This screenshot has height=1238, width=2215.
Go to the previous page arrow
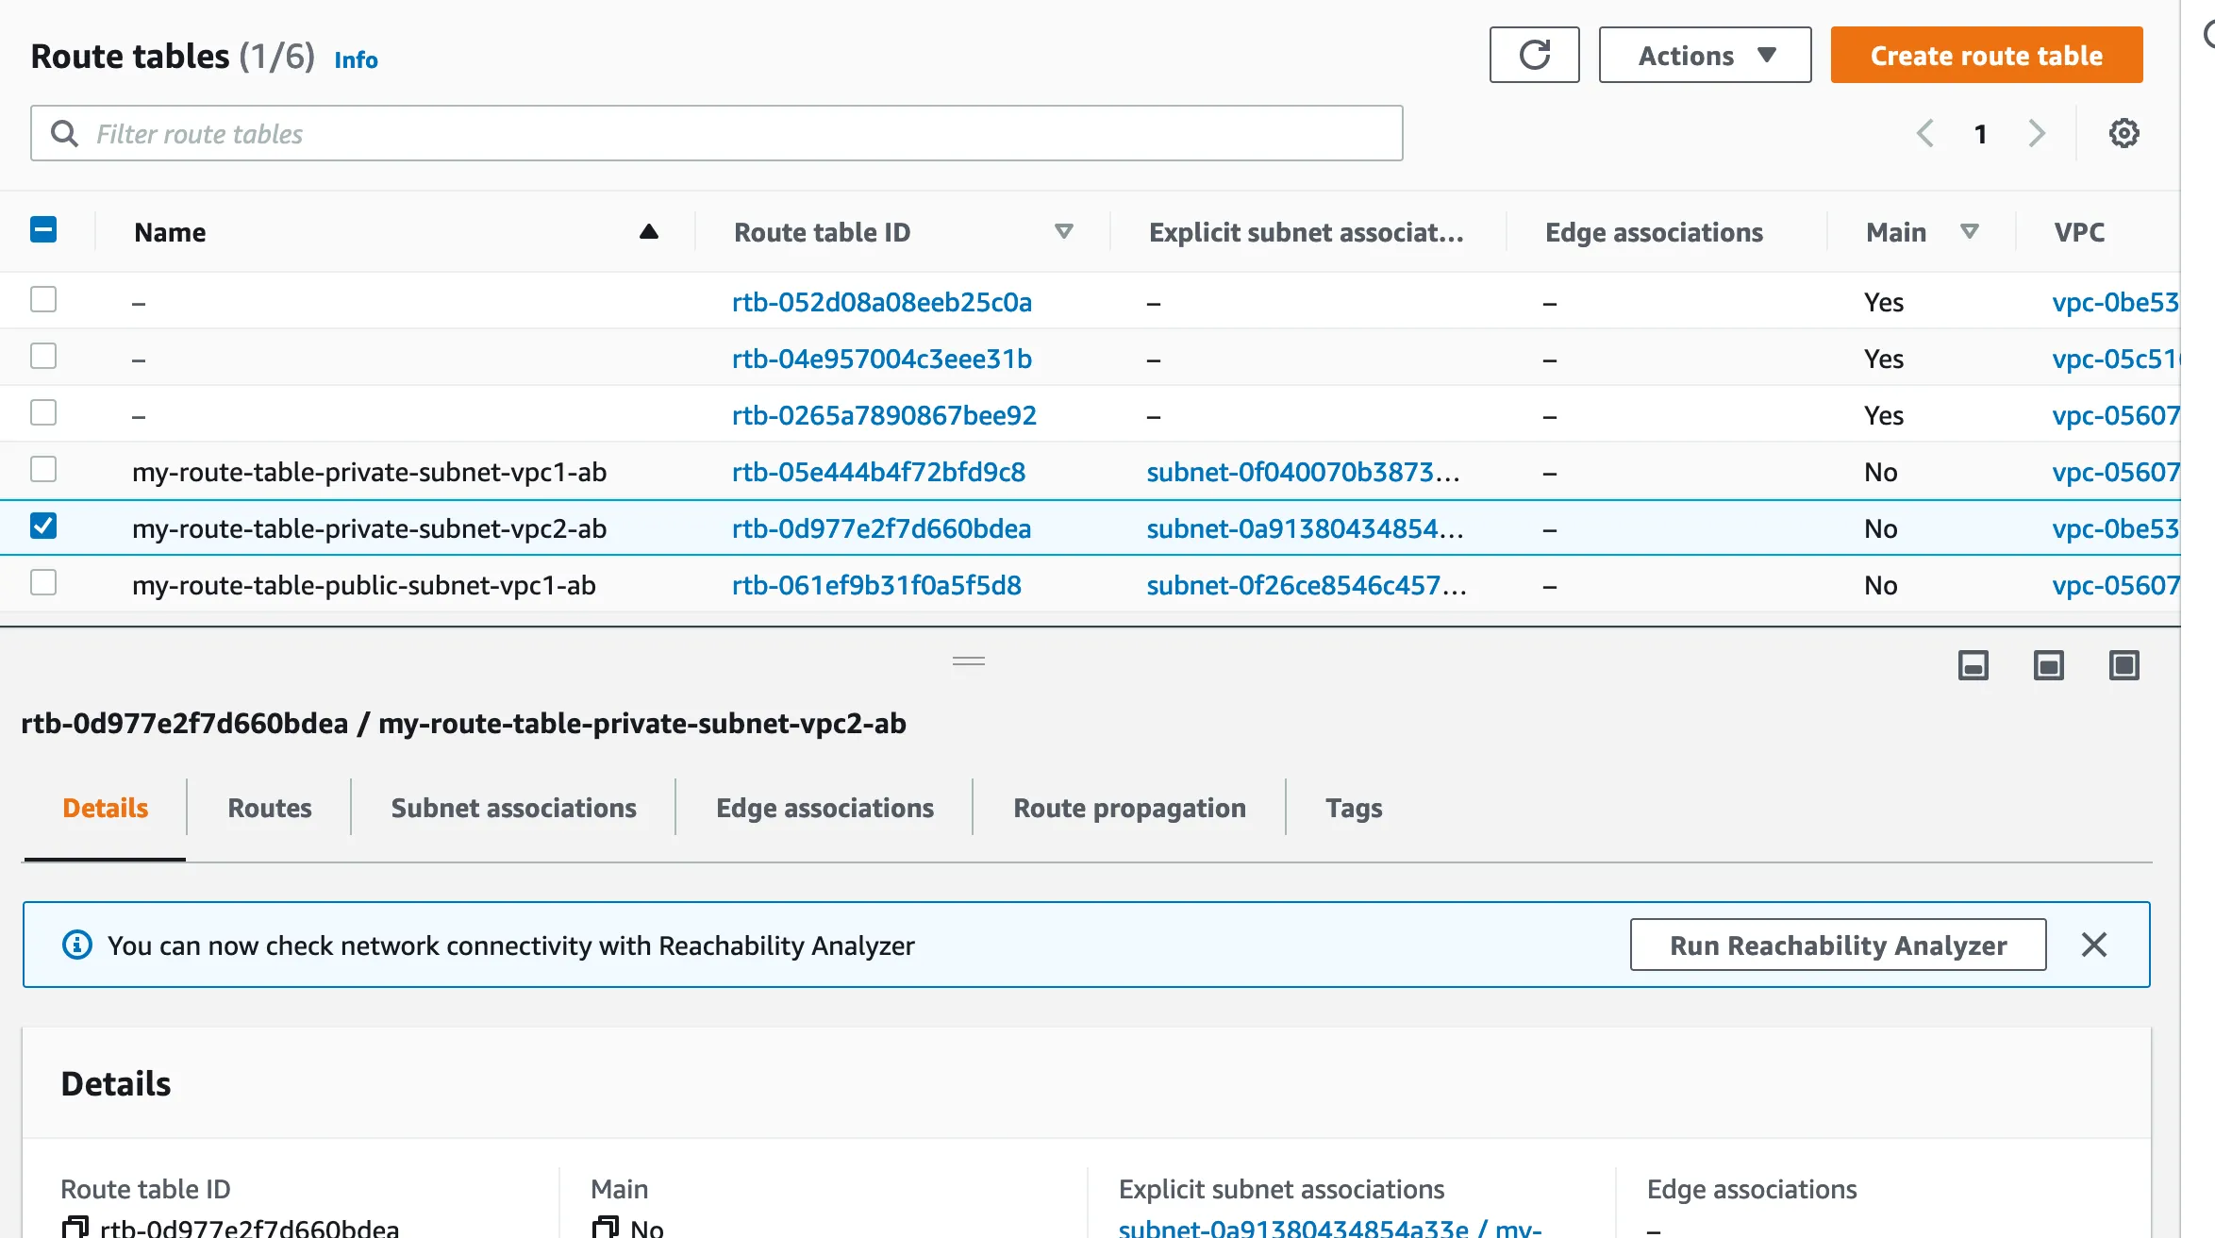point(1925,133)
